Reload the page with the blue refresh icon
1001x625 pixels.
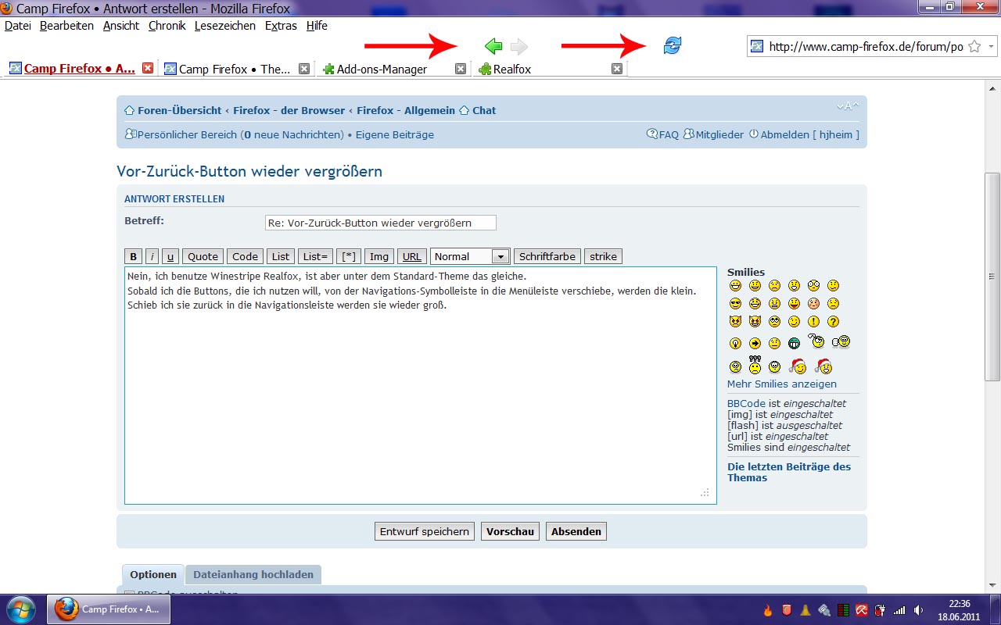click(672, 46)
